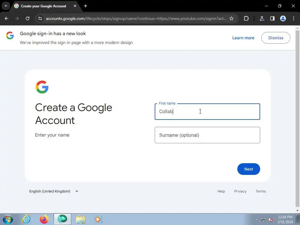Open the taskbar clock showing 12:18 PM

(285, 219)
